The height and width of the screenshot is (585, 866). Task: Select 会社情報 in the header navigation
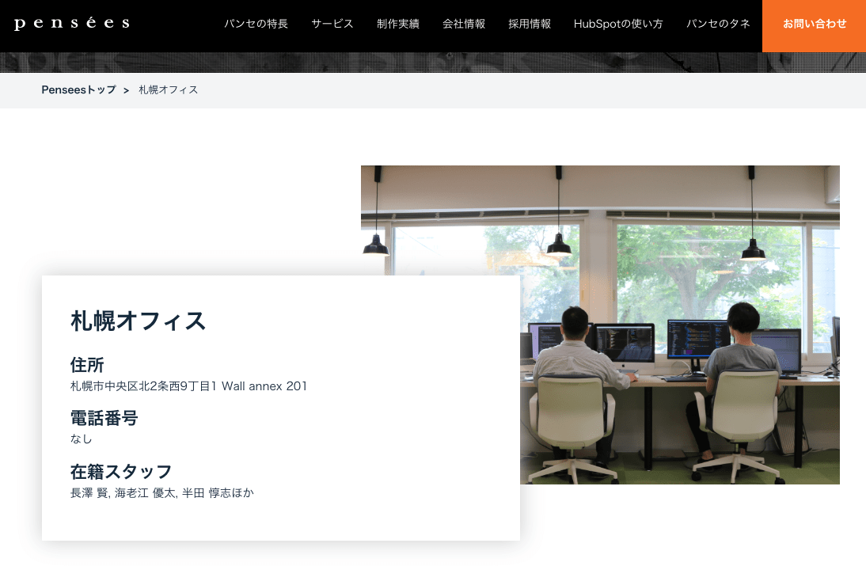pos(464,24)
